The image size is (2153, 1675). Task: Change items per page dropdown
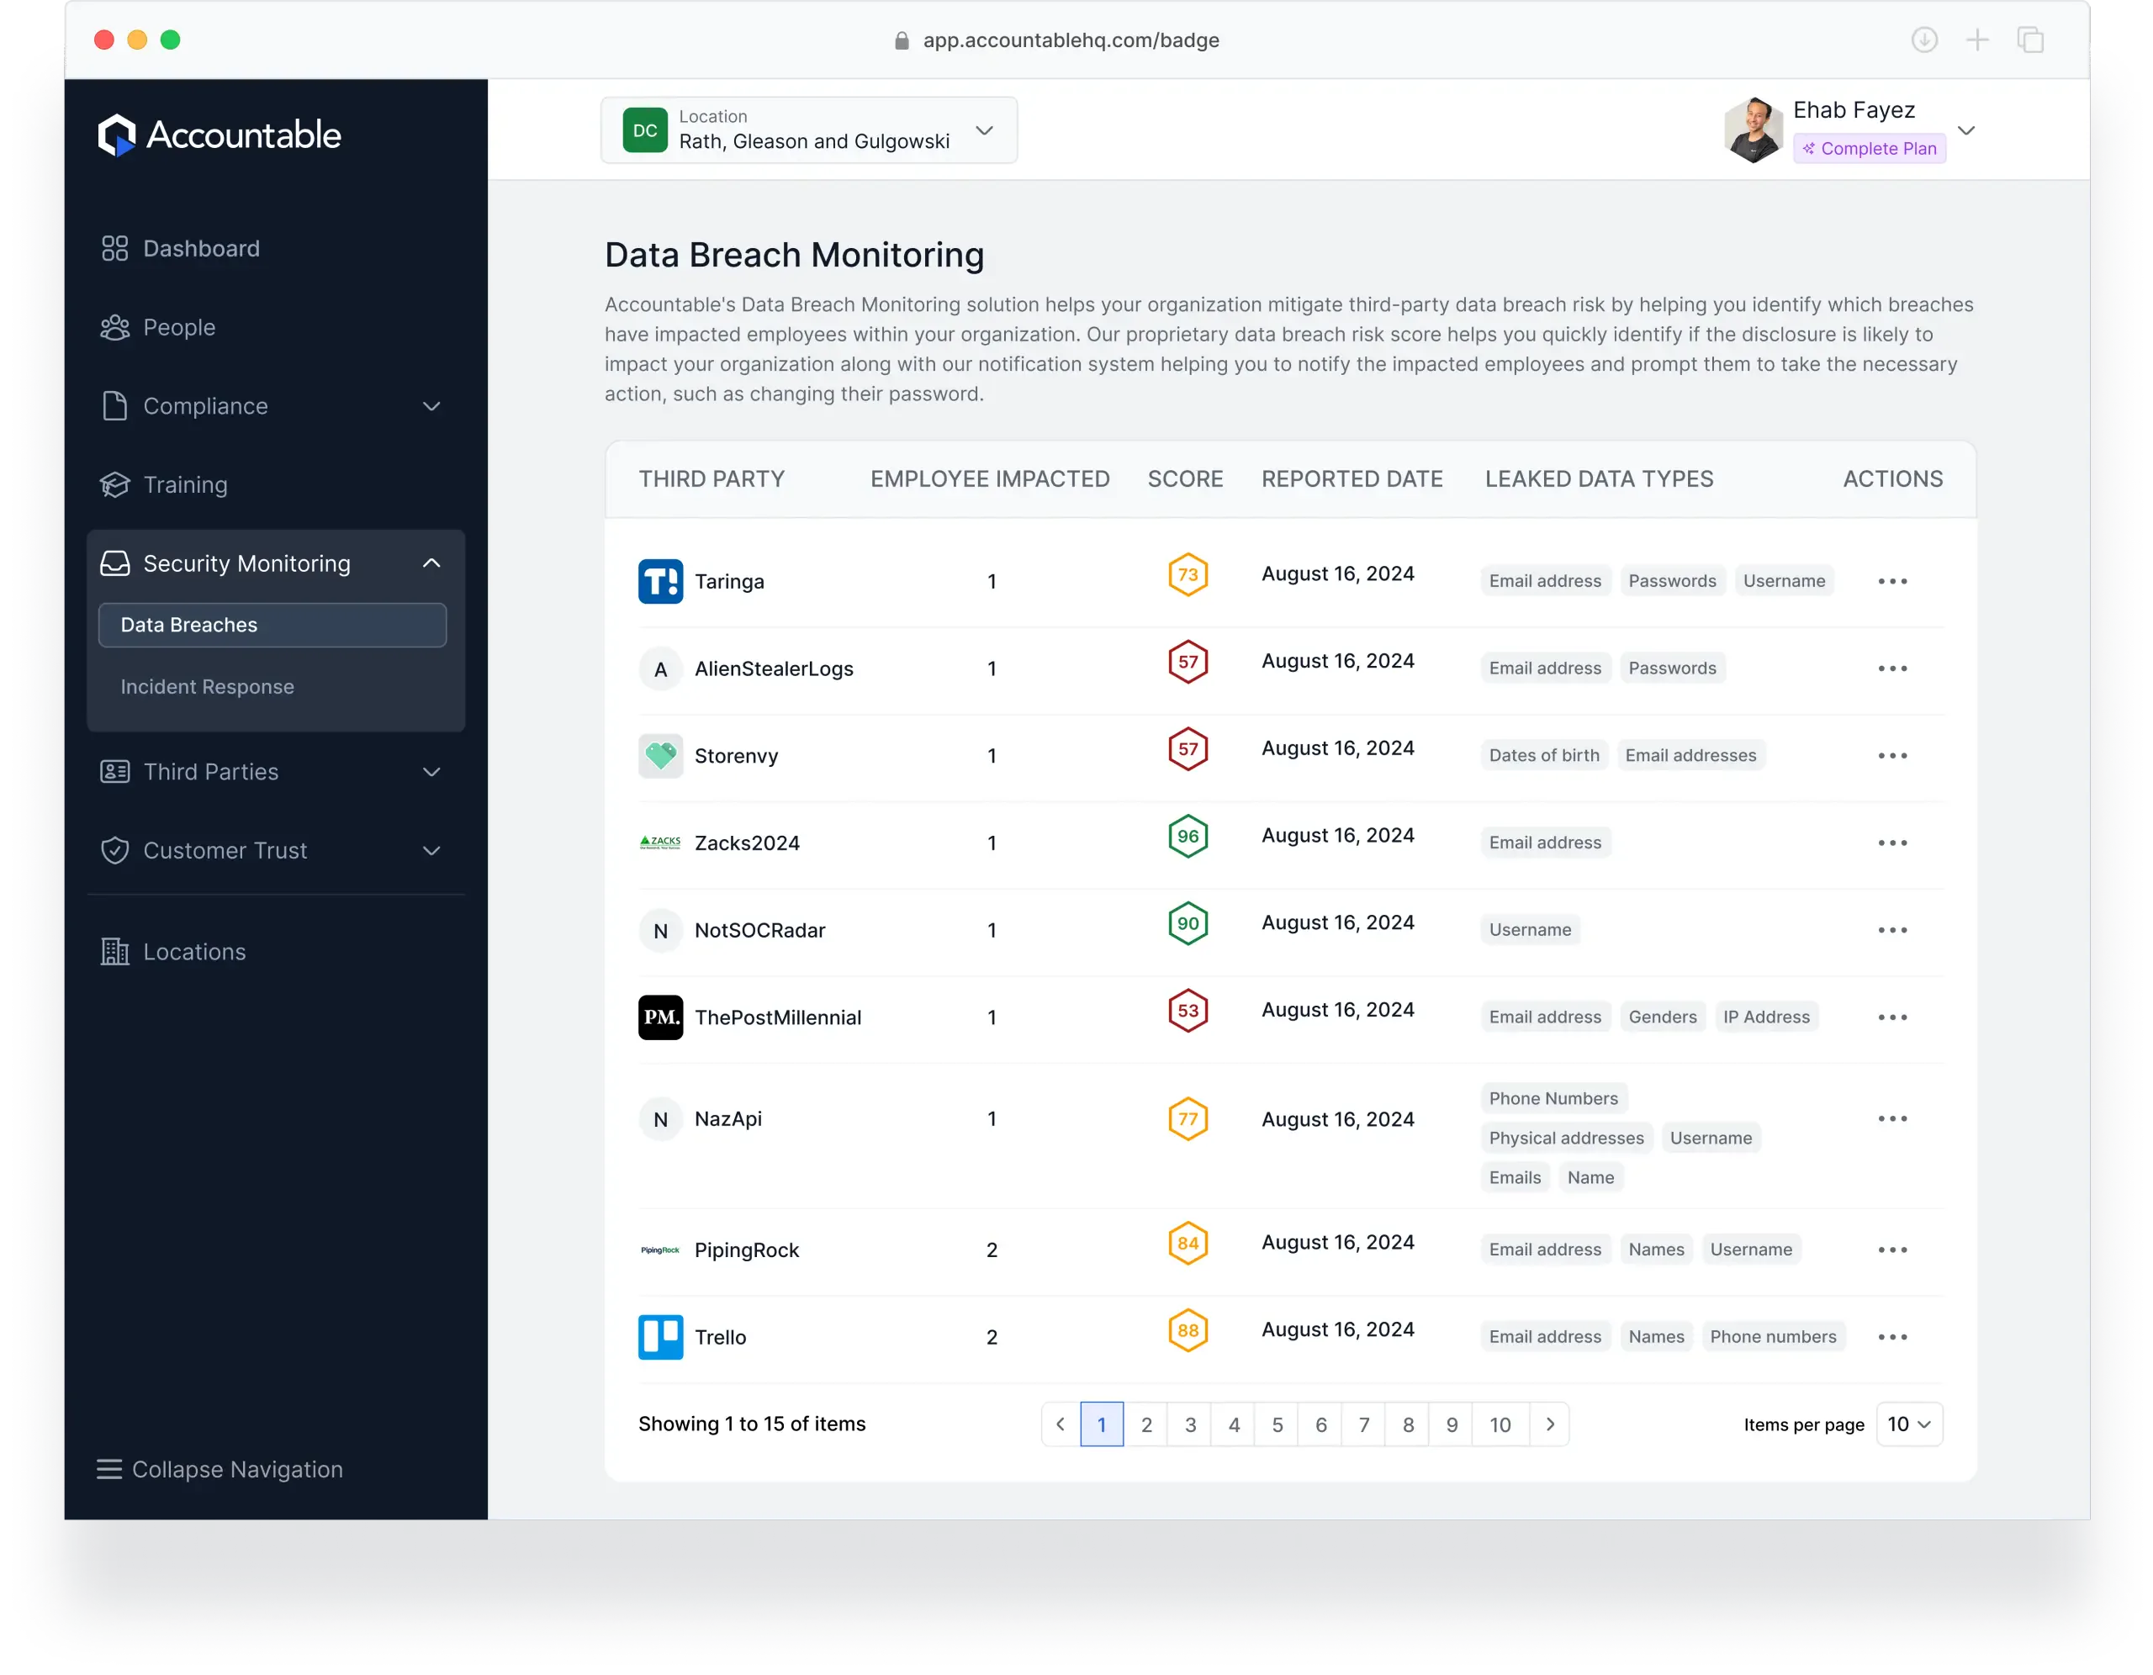click(x=1908, y=1424)
